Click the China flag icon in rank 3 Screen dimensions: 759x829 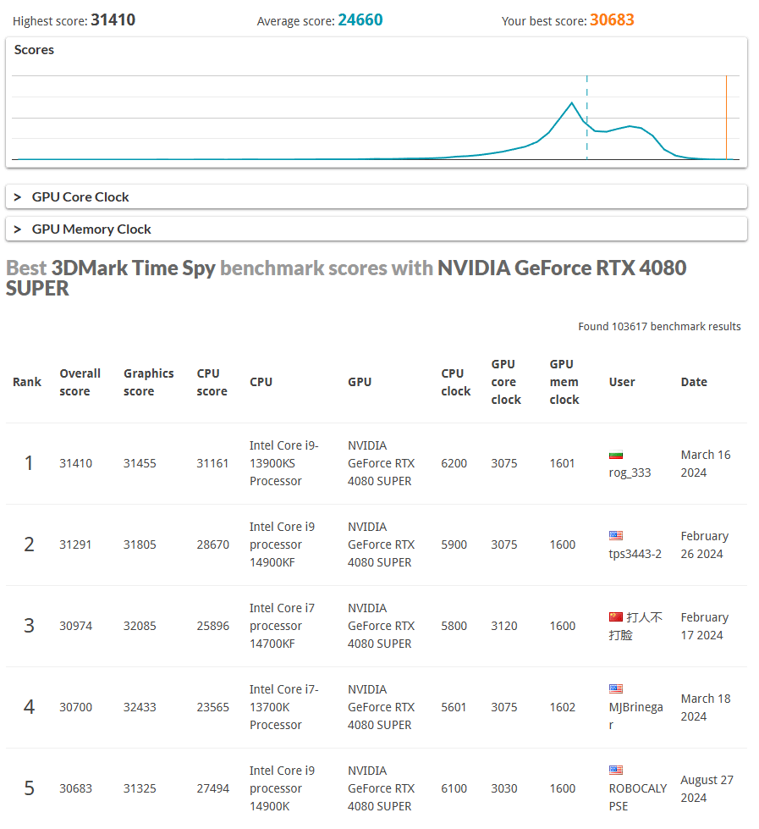[x=615, y=617]
